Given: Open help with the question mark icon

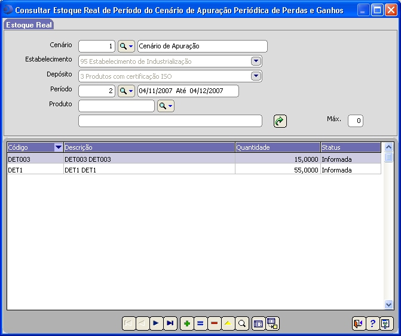Looking at the screenshot, I should [372, 323].
